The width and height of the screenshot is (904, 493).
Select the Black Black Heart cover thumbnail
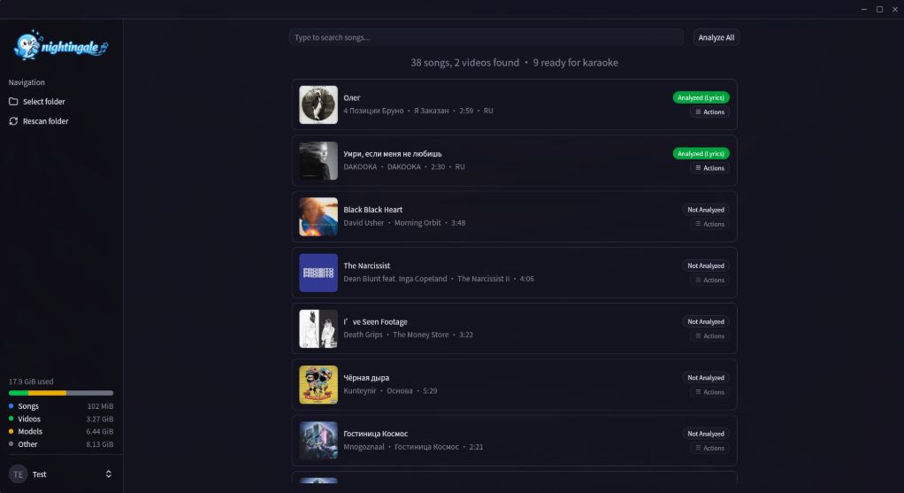[x=318, y=216]
